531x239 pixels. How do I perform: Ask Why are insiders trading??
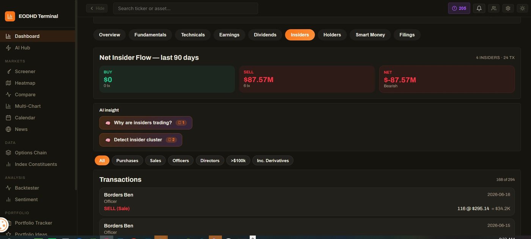(x=146, y=123)
